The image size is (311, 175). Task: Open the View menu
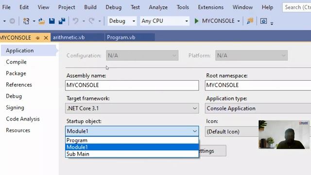pyautogui.click(x=43, y=7)
